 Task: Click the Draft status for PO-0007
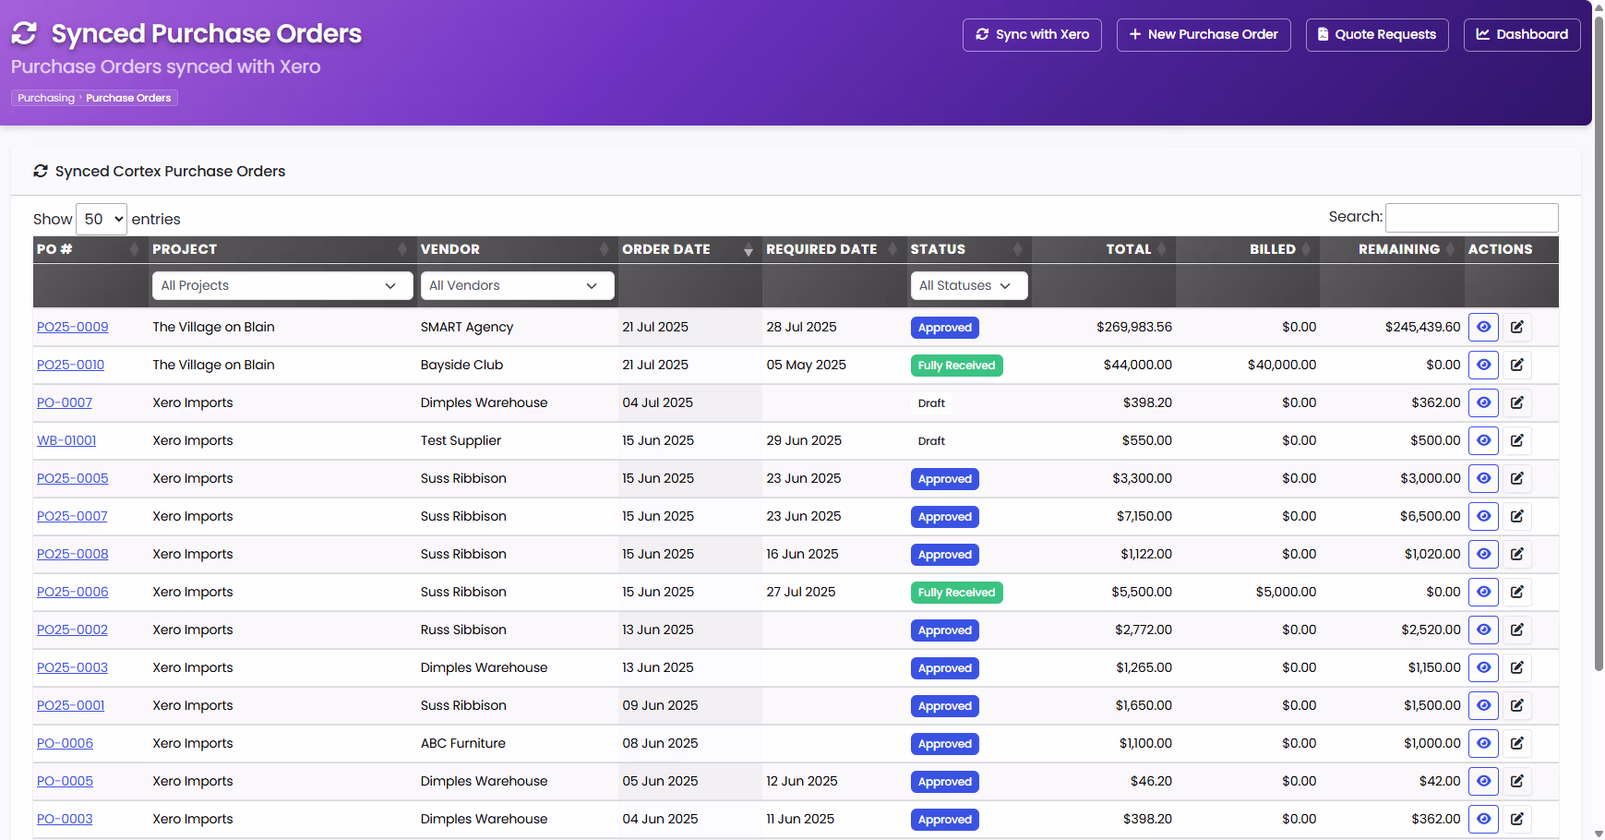(931, 403)
